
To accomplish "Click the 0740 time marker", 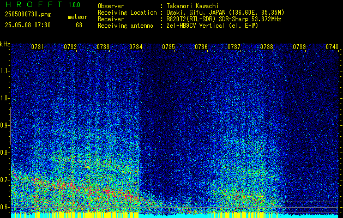I will pos(332,47).
